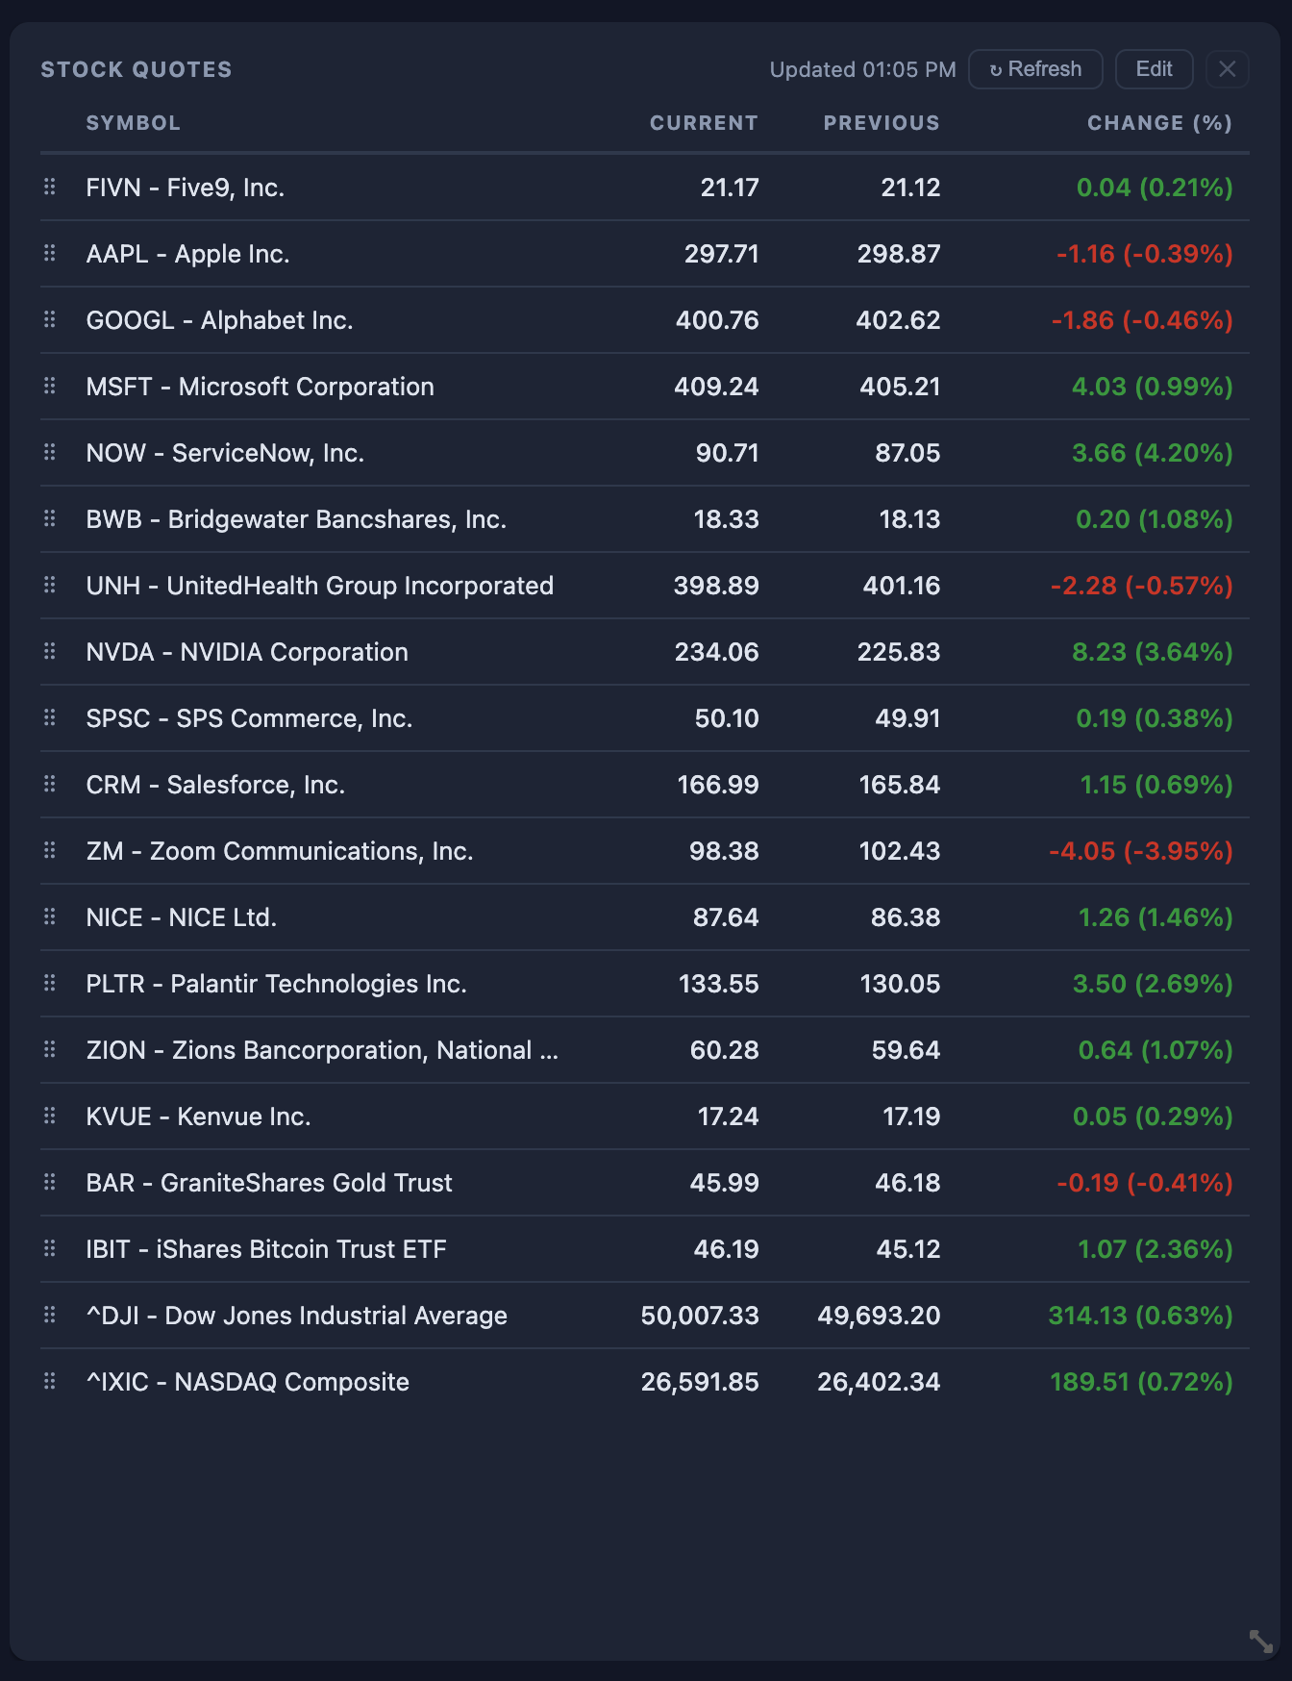The image size is (1292, 1681).
Task: Click the drag handle for CRM row
Action: pos(50,785)
